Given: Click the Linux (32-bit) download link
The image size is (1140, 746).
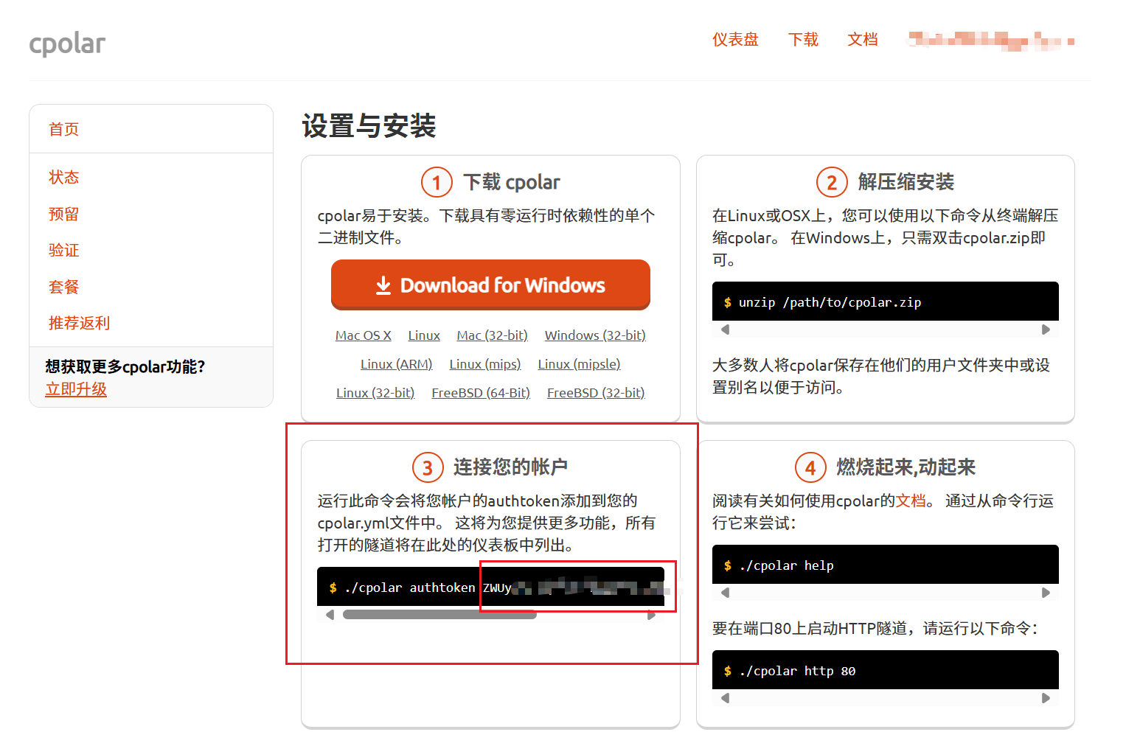Looking at the screenshot, I should (x=375, y=393).
